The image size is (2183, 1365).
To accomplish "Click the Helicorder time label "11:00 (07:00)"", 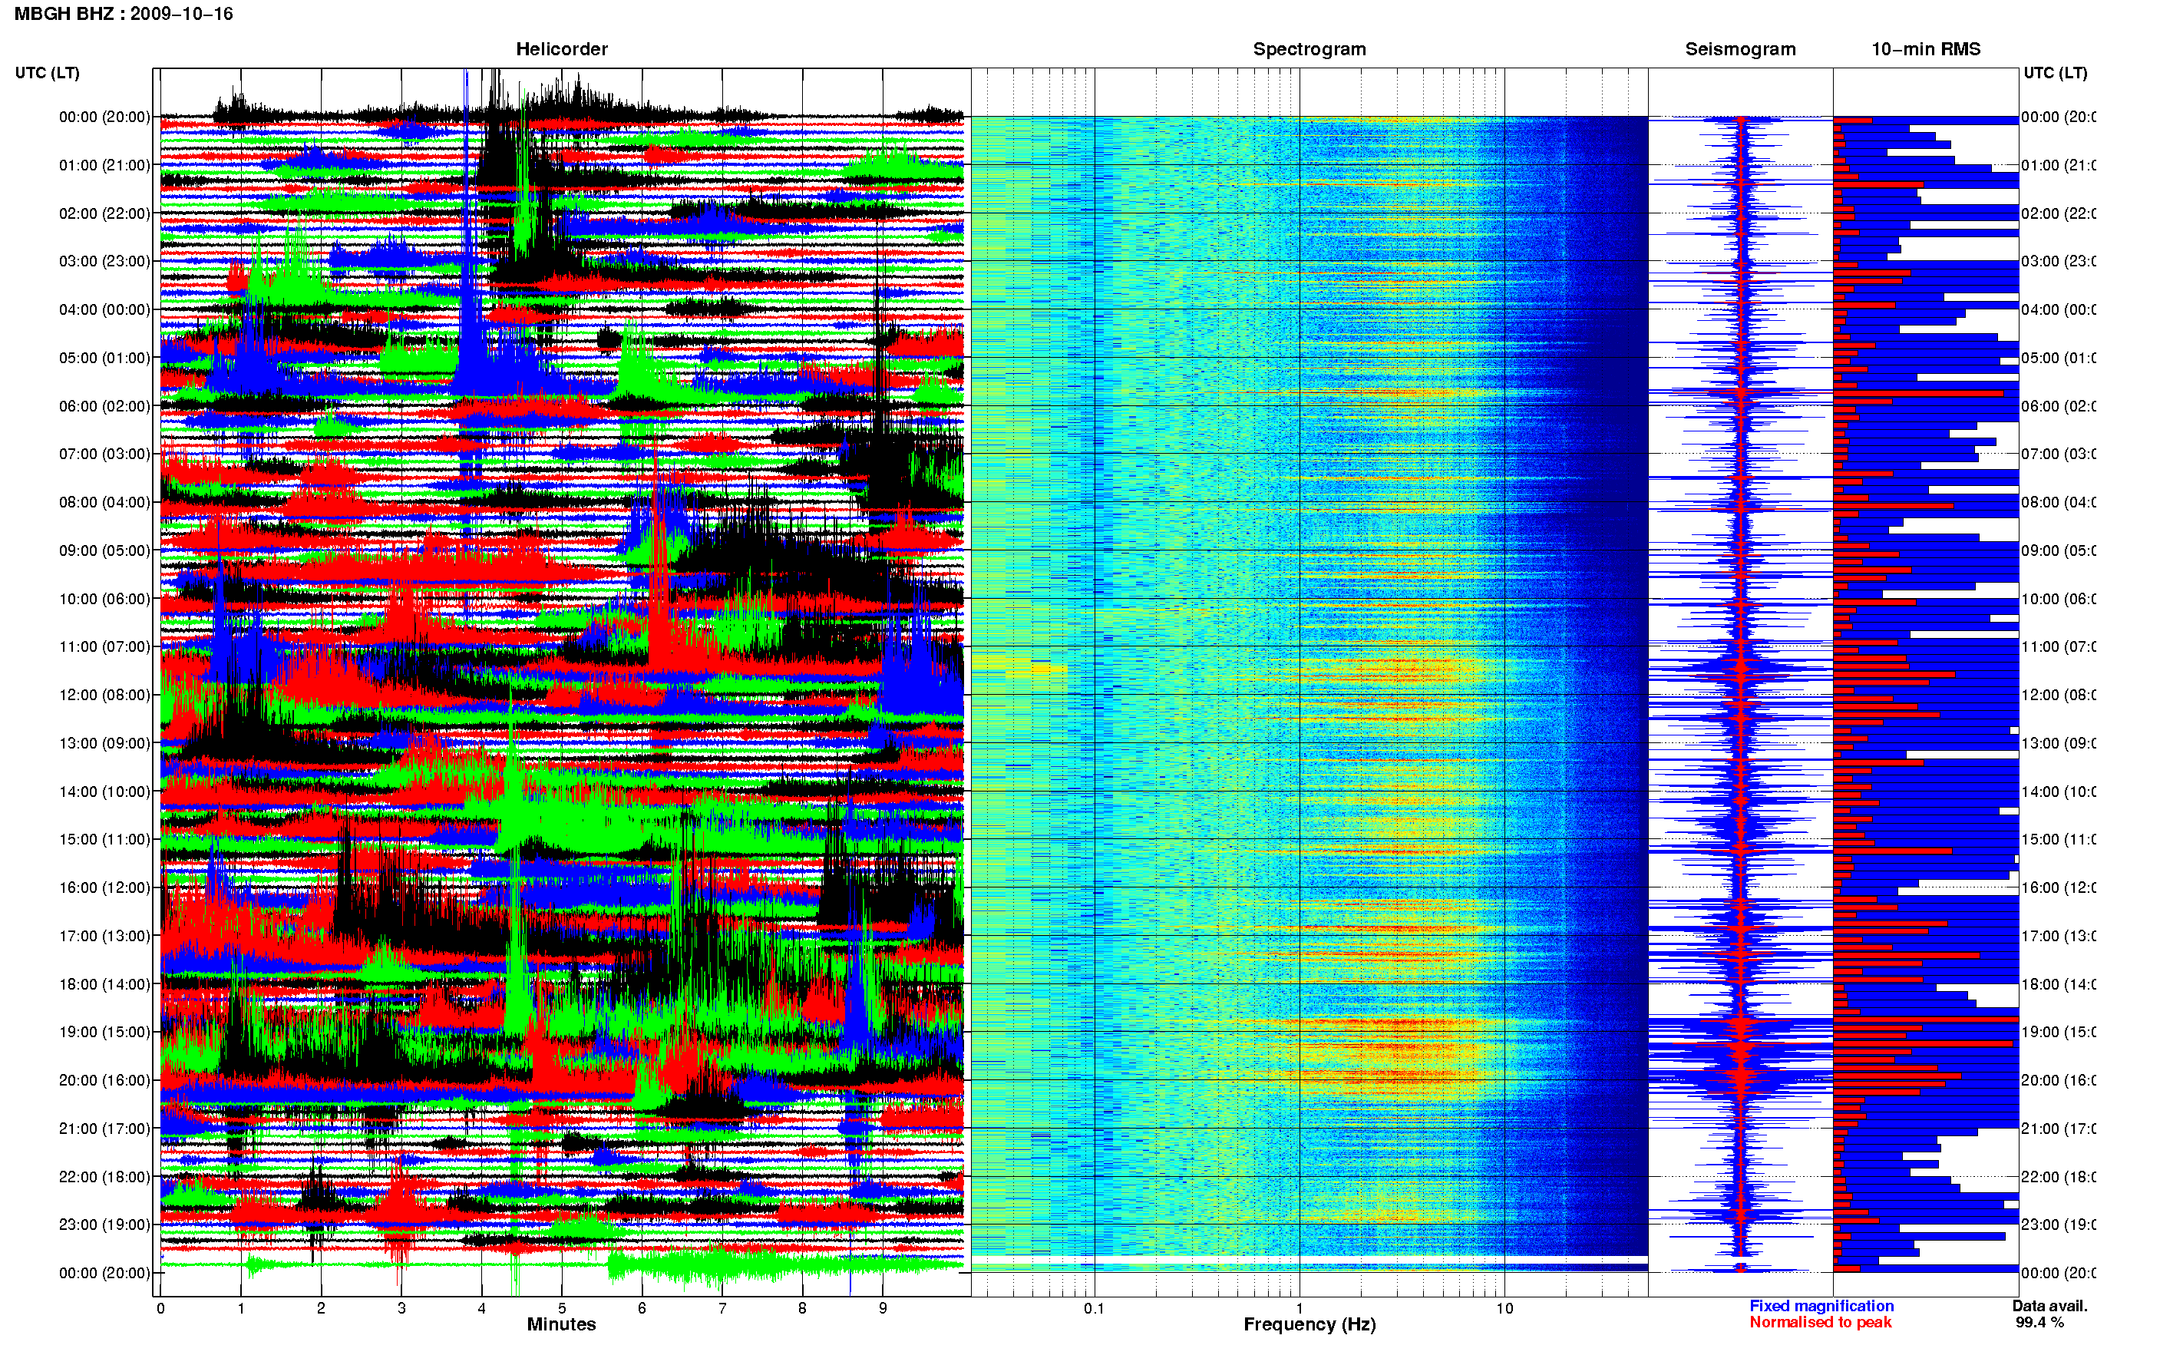I will click(104, 646).
